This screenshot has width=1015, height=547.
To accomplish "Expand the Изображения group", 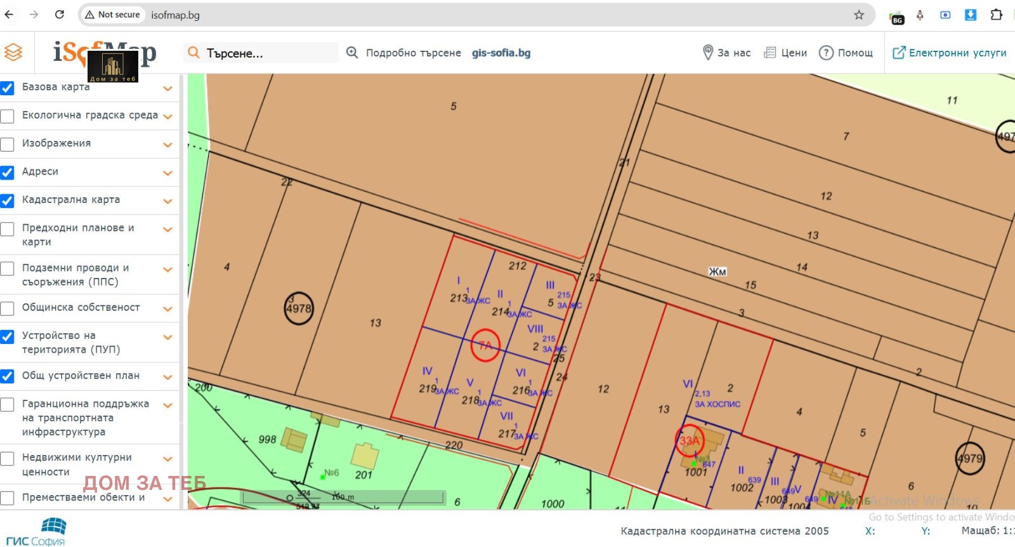I will 167,145.
